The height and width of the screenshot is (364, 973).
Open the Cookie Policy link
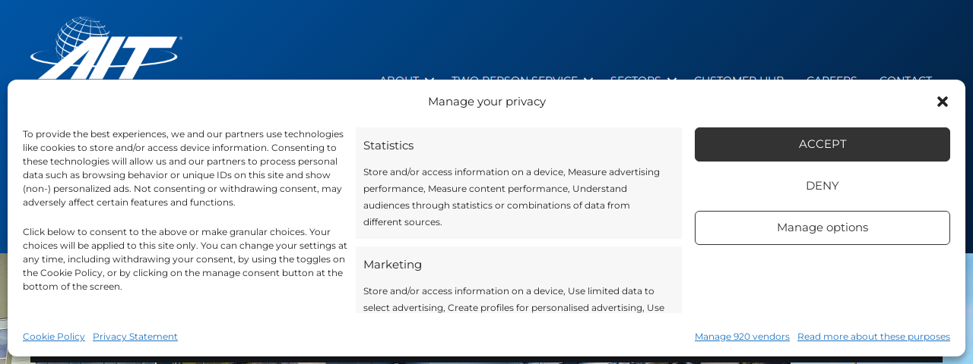(x=54, y=337)
